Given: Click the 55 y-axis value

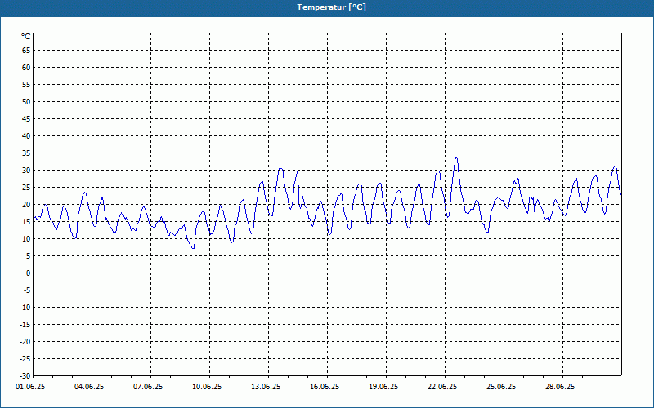Looking at the screenshot, I should click(x=26, y=85).
